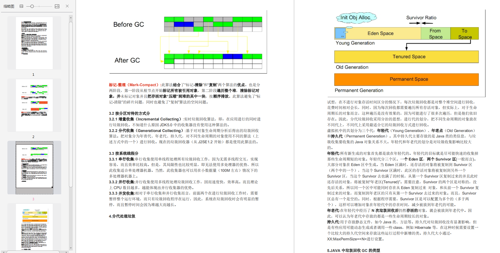Click the bold '年老代:' paragraph heading

(x=333, y=210)
